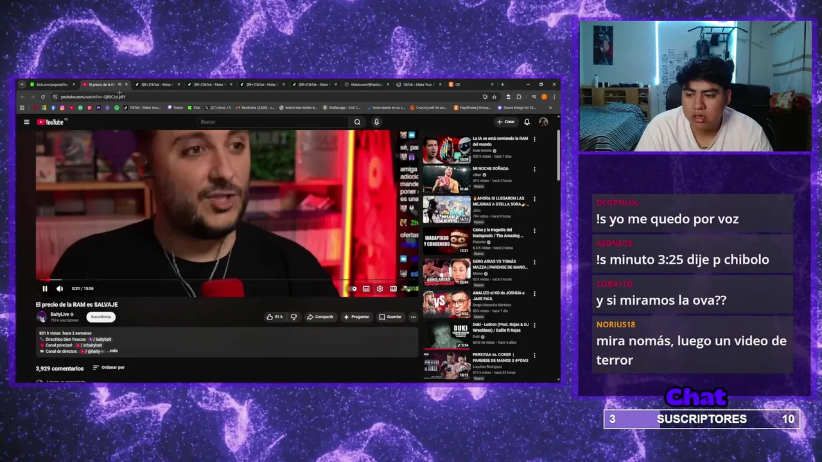The image size is (822, 462).
Task: Save the video with Guardar
Action: 390,317
